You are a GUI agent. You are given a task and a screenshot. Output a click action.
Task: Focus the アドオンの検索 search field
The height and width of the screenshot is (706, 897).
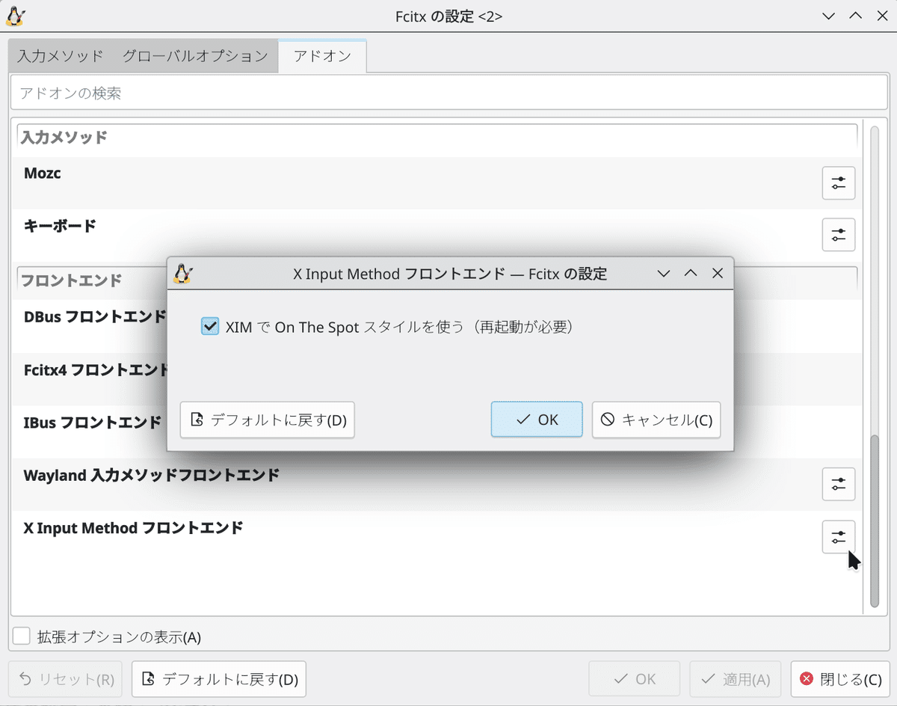coord(449,93)
